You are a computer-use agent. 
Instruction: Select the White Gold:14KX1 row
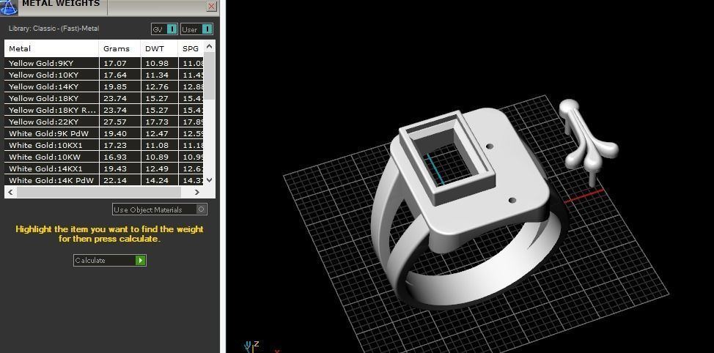(104, 168)
